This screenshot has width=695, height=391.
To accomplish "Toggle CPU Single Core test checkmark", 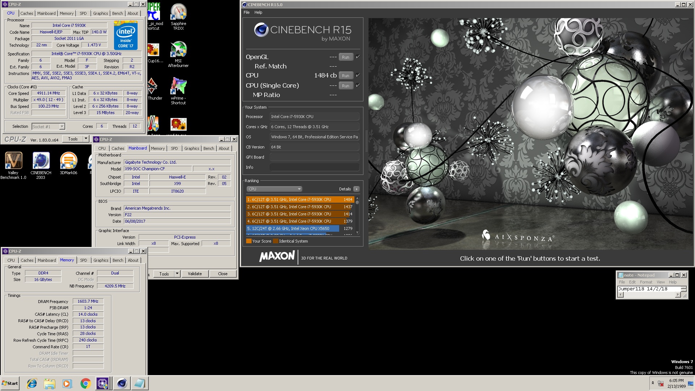I will 358,85.
